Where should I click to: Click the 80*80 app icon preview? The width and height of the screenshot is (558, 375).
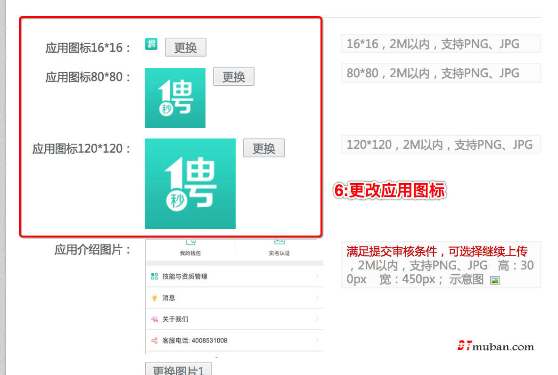(175, 98)
